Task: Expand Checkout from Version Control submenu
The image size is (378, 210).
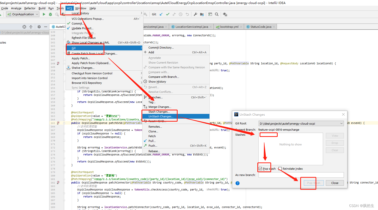Action: click(x=104, y=73)
